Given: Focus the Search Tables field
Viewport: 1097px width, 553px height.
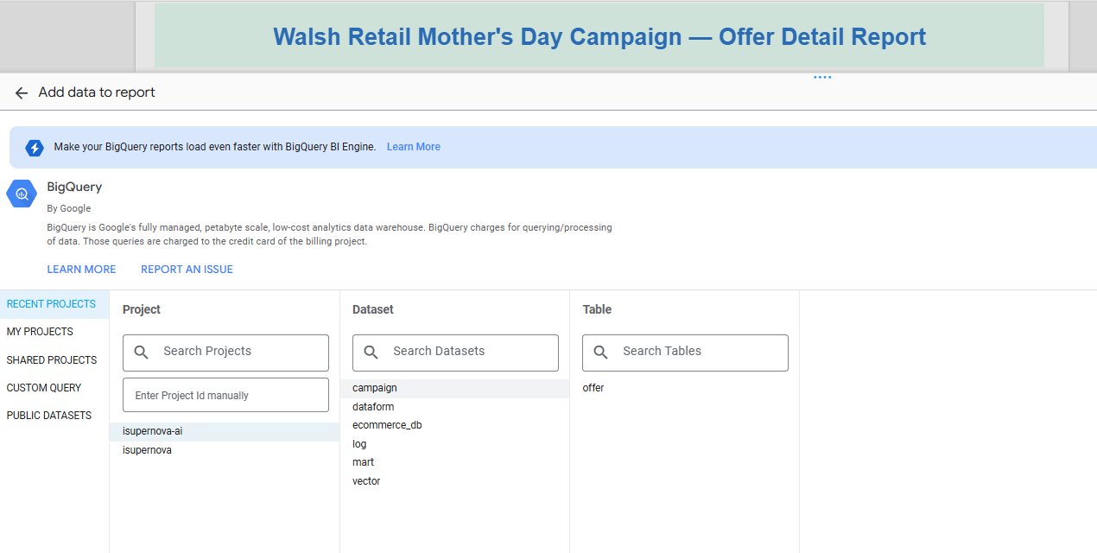Looking at the screenshot, I should coord(685,353).
